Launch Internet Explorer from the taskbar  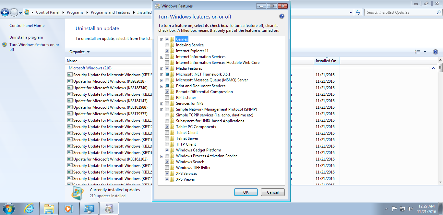click(29, 209)
